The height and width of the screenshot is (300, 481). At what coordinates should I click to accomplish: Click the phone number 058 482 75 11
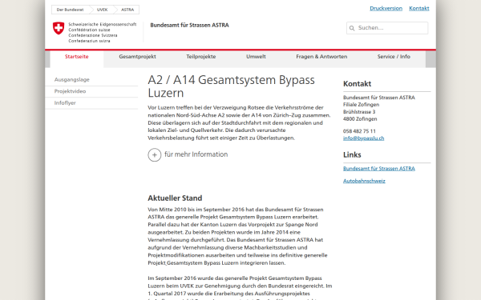(359, 131)
